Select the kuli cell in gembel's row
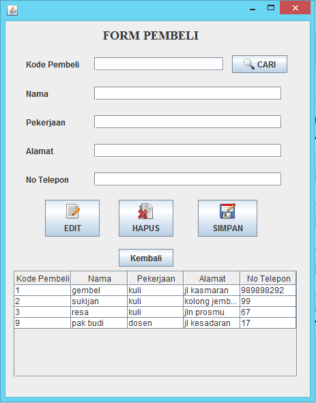This screenshot has height=403, width=316. [x=156, y=290]
